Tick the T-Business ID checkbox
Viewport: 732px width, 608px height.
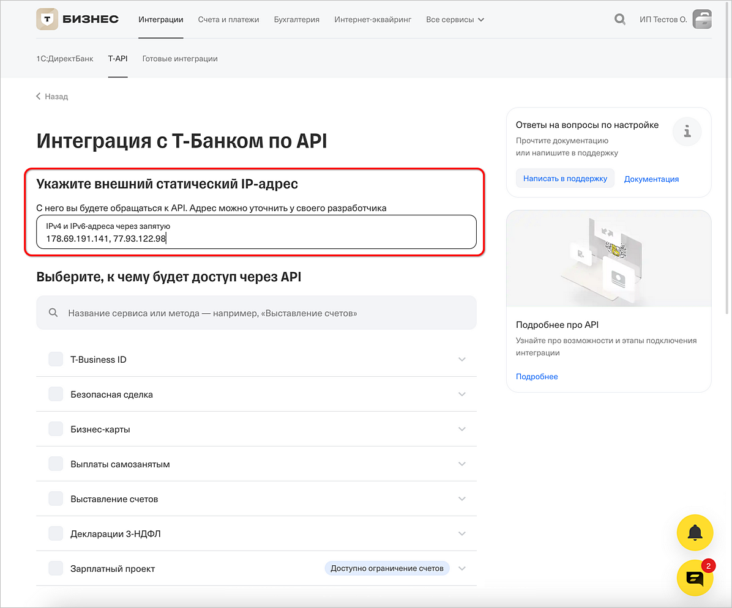pyautogui.click(x=56, y=359)
